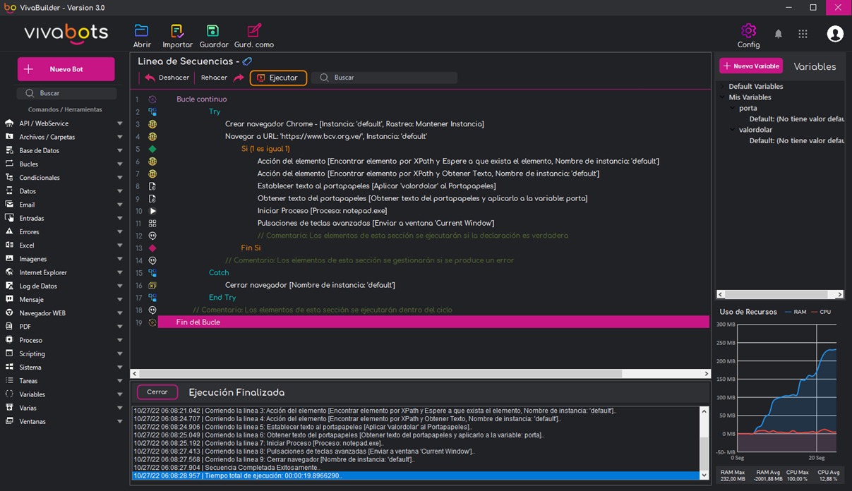Image resolution: width=852 pixels, height=491 pixels.
Task: Expand the Archivos / Carpetas arrow
Action: 120,137
